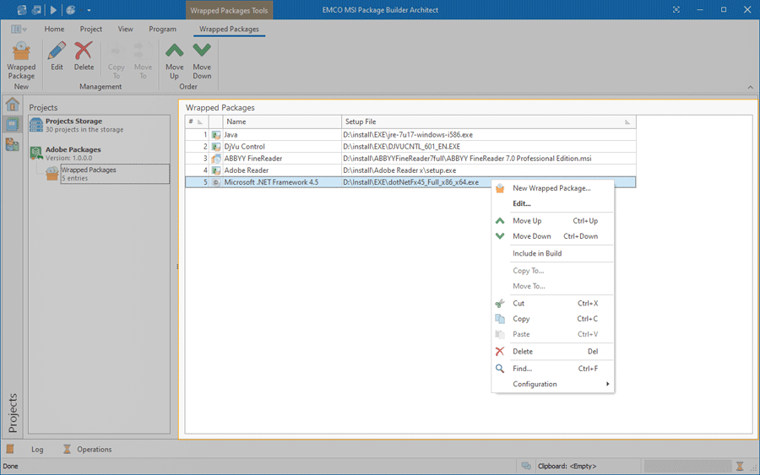Select the DjVu Control row
760x475 pixels.
pos(410,147)
